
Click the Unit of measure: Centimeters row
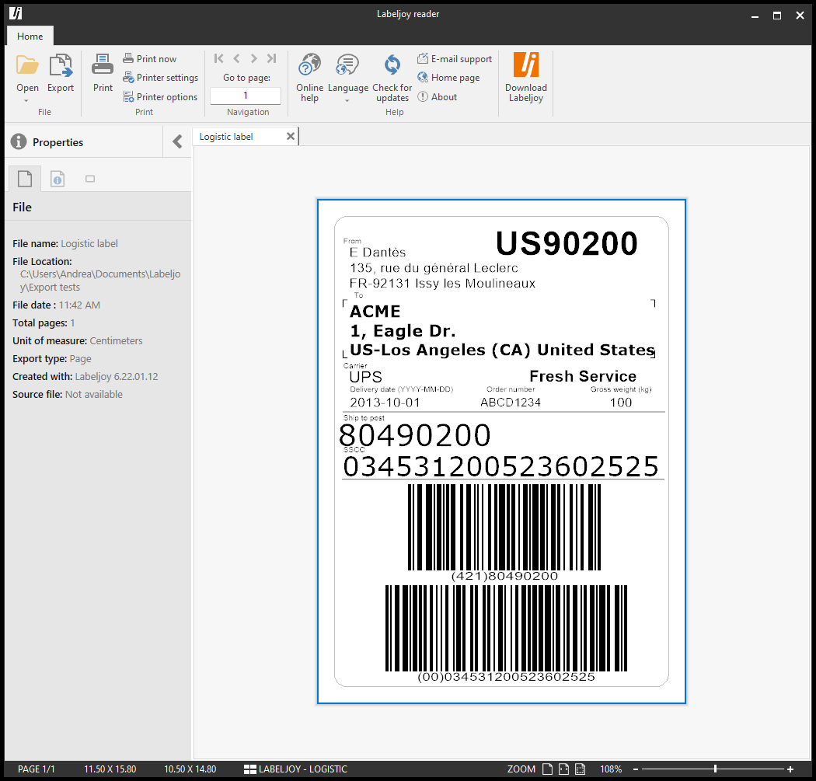pos(78,341)
